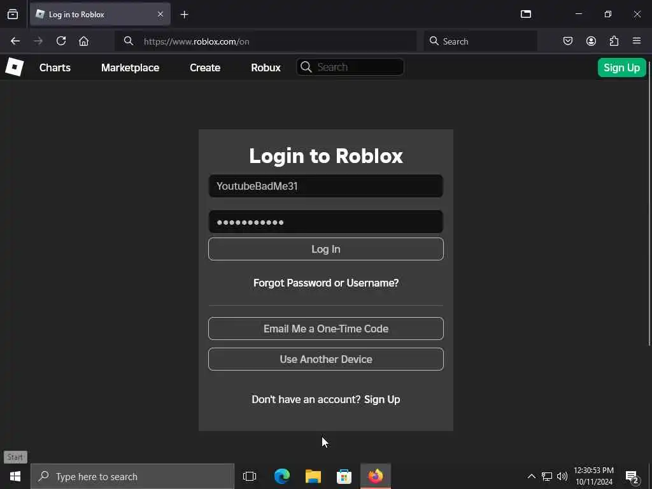Click the picture-in-picture window icon
Screen dimensions: 652x489
coord(526,14)
